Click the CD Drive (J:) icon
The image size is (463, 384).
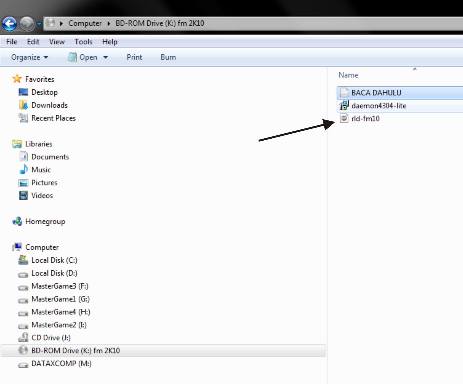pyautogui.click(x=23, y=337)
